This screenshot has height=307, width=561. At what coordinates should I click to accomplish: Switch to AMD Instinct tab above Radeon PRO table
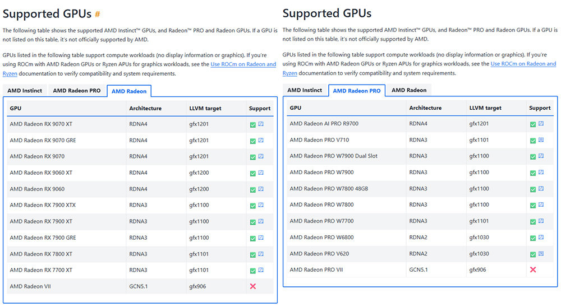[305, 90]
